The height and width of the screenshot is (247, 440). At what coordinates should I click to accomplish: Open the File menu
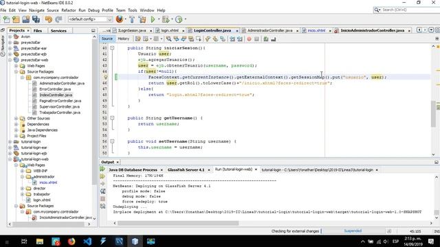3,10
